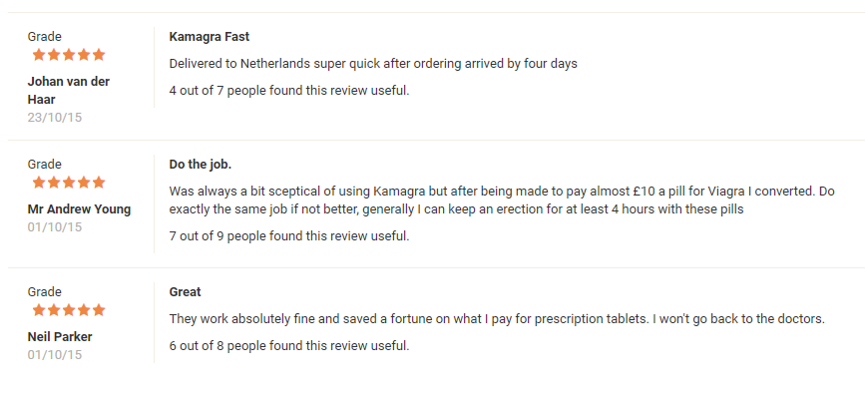Click the 'Kamagra Fast' review title
Image resolution: width=865 pixels, height=399 pixels.
pyautogui.click(x=210, y=37)
